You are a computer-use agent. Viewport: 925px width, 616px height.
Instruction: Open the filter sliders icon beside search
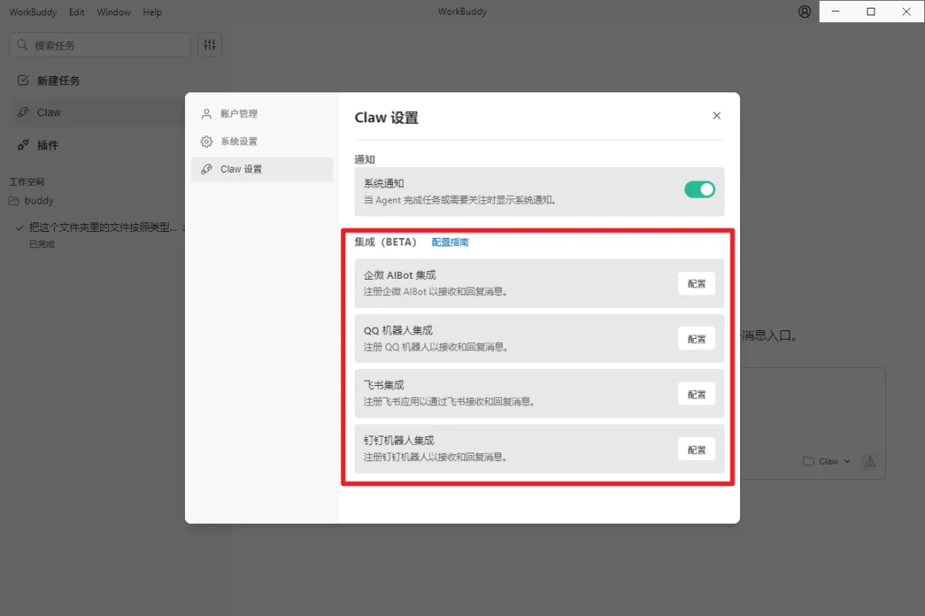[210, 44]
